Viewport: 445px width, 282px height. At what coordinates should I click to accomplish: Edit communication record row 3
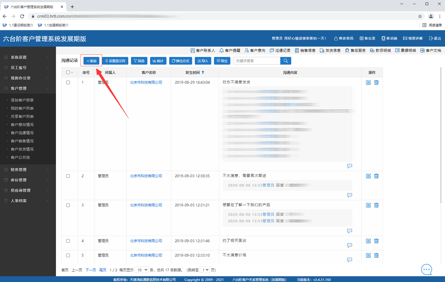pos(368,205)
